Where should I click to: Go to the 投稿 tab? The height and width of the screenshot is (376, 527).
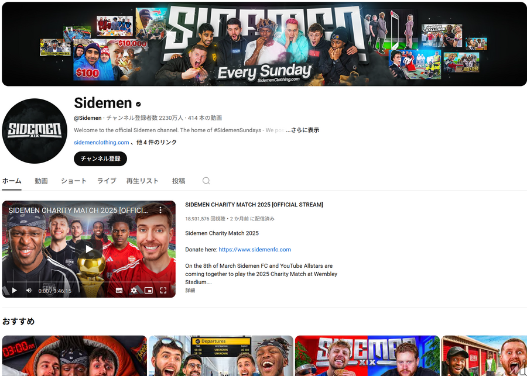pos(179,181)
